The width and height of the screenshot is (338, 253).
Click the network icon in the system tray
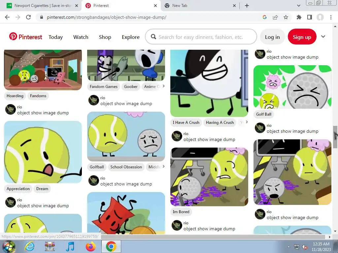(297, 247)
